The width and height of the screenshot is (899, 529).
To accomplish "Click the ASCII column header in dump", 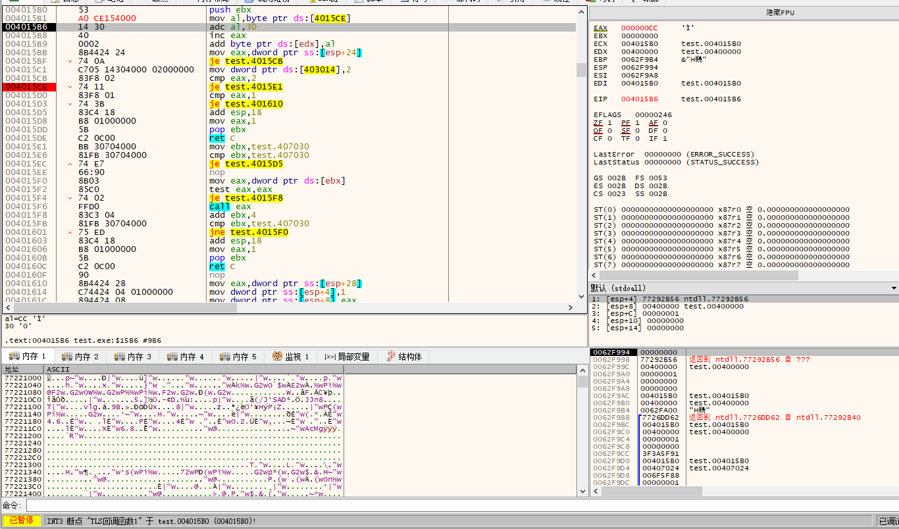I will [193, 369].
